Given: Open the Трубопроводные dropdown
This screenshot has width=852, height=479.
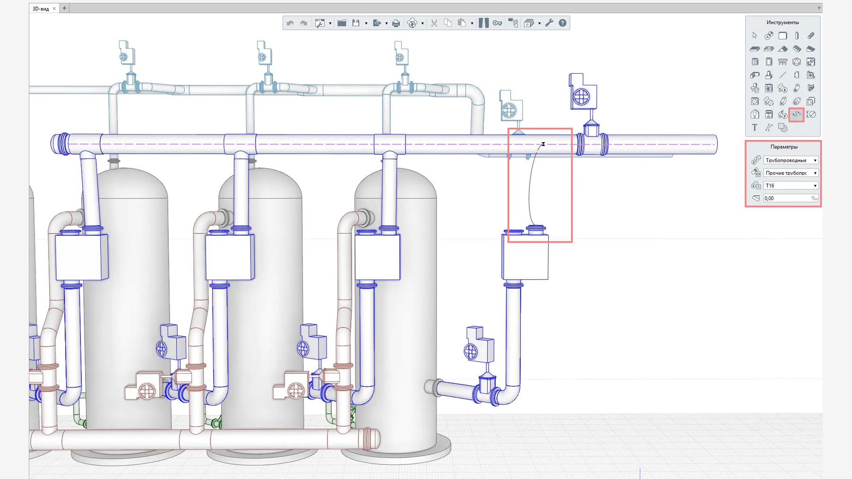Looking at the screenshot, I should click(x=791, y=160).
